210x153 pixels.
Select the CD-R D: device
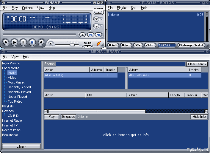(x=13, y=116)
